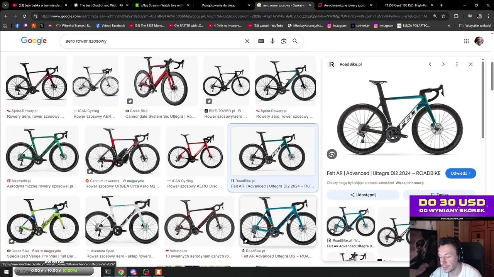Switch to the 'Aerodynamiczne rowery szosowe' tab
494x277 pixels.
tap(345, 5)
